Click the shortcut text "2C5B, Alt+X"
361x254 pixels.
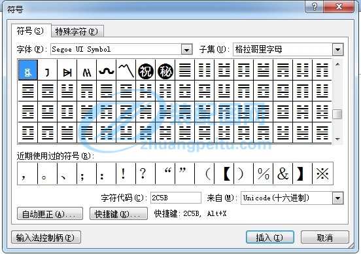click(x=205, y=213)
